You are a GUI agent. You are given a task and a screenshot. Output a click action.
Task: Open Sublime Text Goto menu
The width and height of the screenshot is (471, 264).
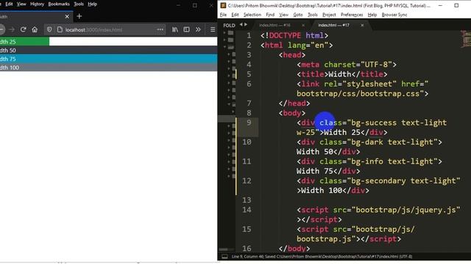(297, 15)
